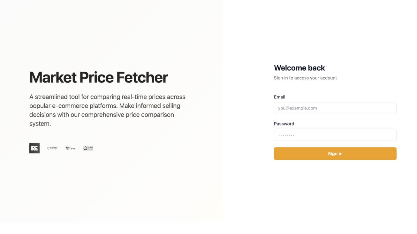Viewport: 417px width, 234px height.
Task: Click the product description paragraph
Action: tap(107, 110)
